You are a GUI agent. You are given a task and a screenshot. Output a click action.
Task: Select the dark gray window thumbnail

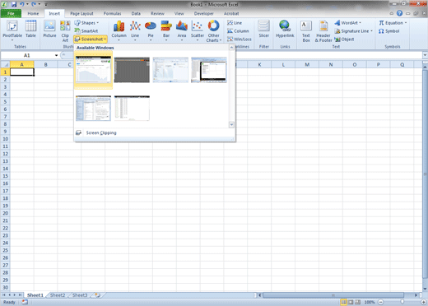click(x=132, y=70)
